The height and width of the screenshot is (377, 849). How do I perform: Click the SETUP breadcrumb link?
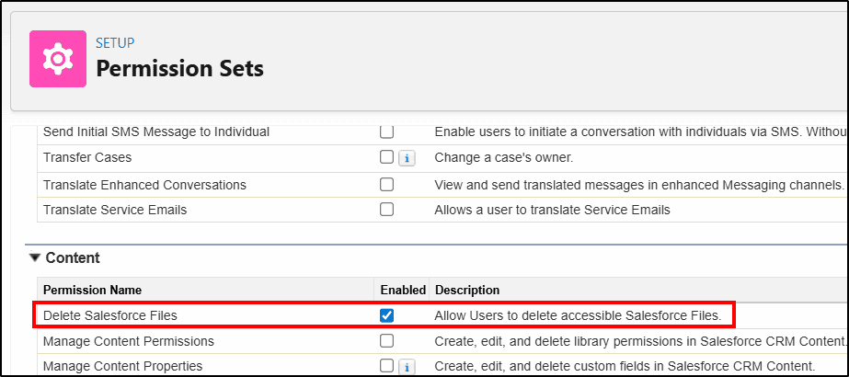pos(115,42)
